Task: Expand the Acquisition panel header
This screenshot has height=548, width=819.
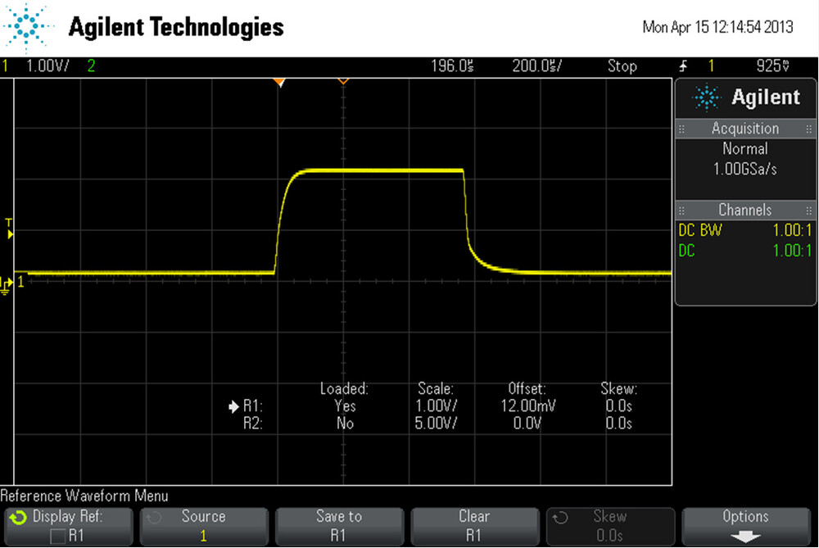Action: (x=744, y=129)
